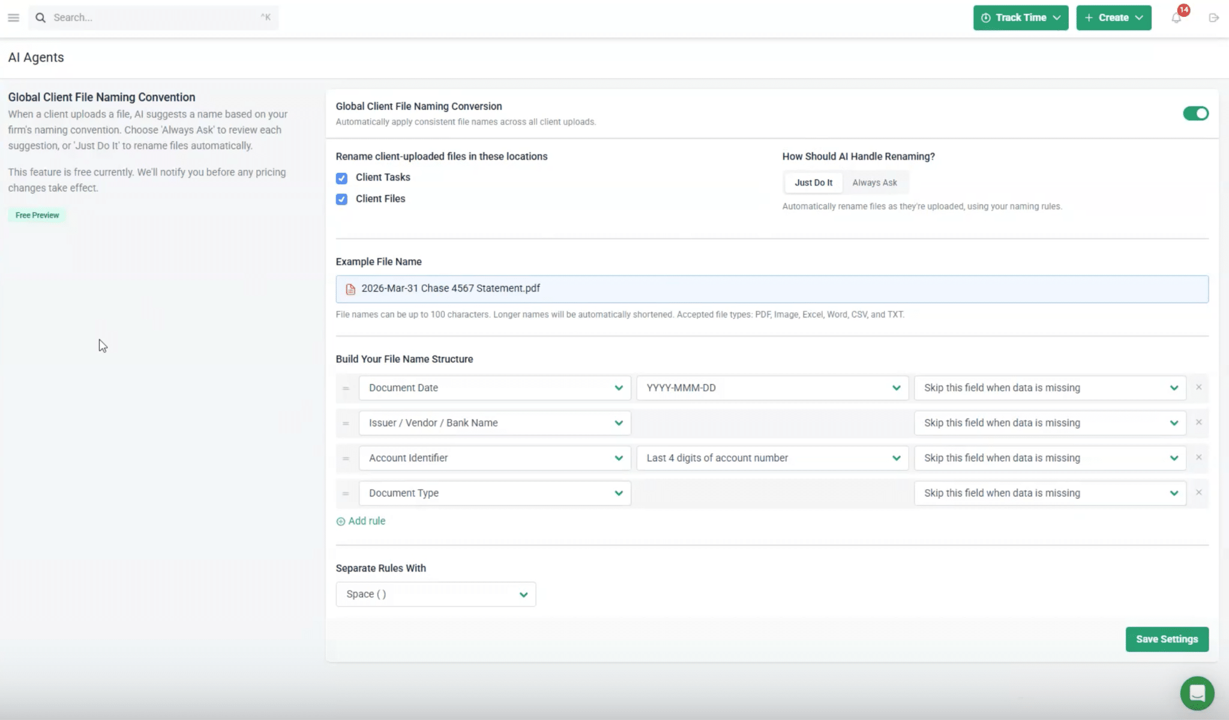The height and width of the screenshot is (720, 1229).
Task: Grab the Document Type drag handle
Action: pyautogui.click(x=346, y=493)
